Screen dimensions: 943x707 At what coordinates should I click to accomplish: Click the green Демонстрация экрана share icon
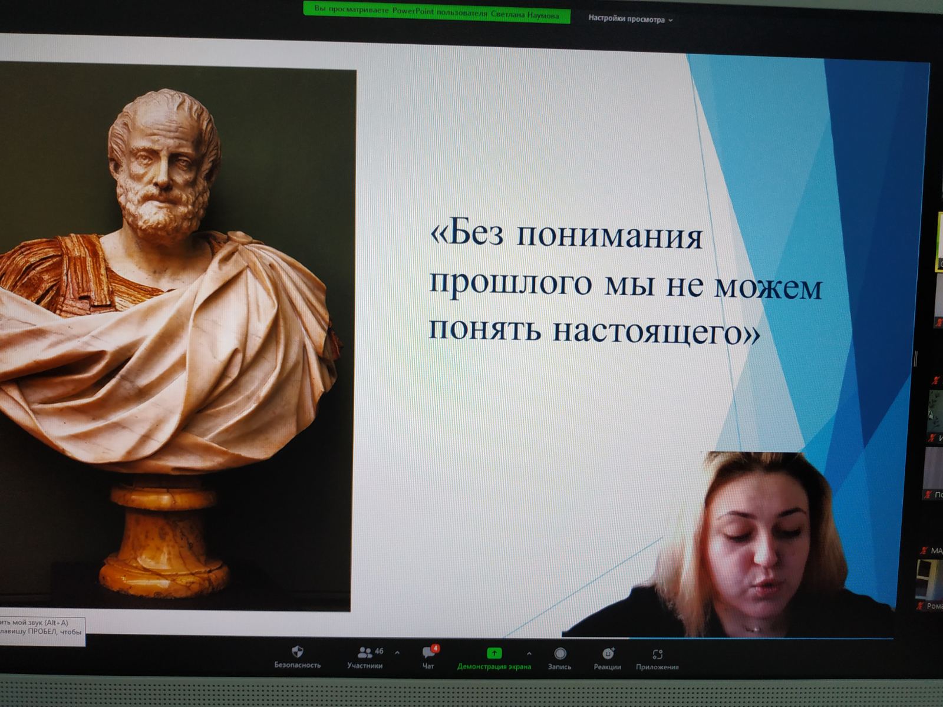coord(494,653)
